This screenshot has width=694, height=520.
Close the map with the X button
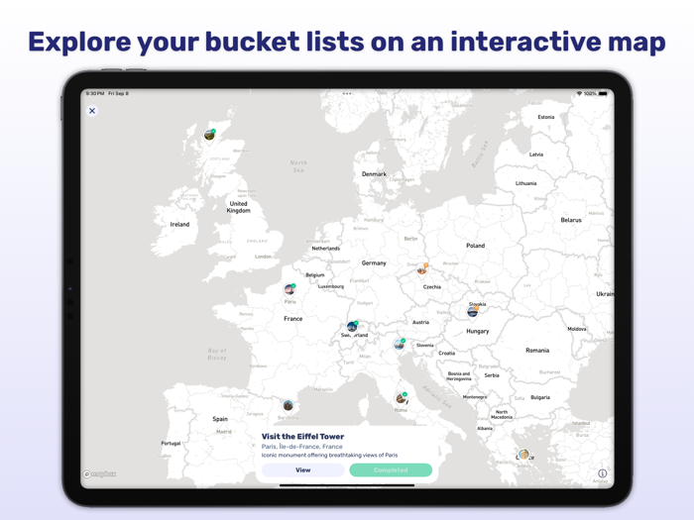coord(92,111)
